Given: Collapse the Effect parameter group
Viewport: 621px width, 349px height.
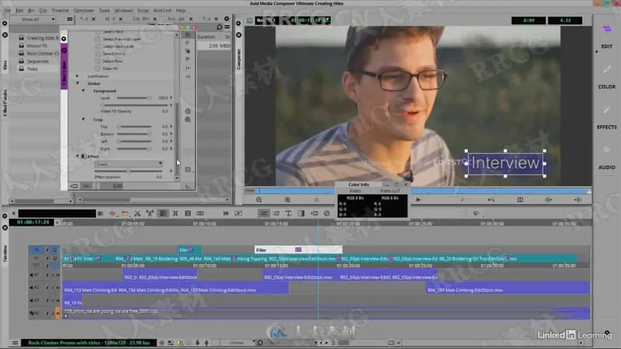Looking at the screenshot, I should click(78, 156).
